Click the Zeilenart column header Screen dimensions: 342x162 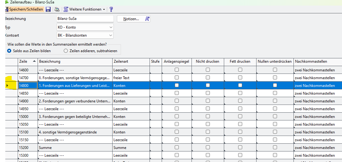click(131, 61)
